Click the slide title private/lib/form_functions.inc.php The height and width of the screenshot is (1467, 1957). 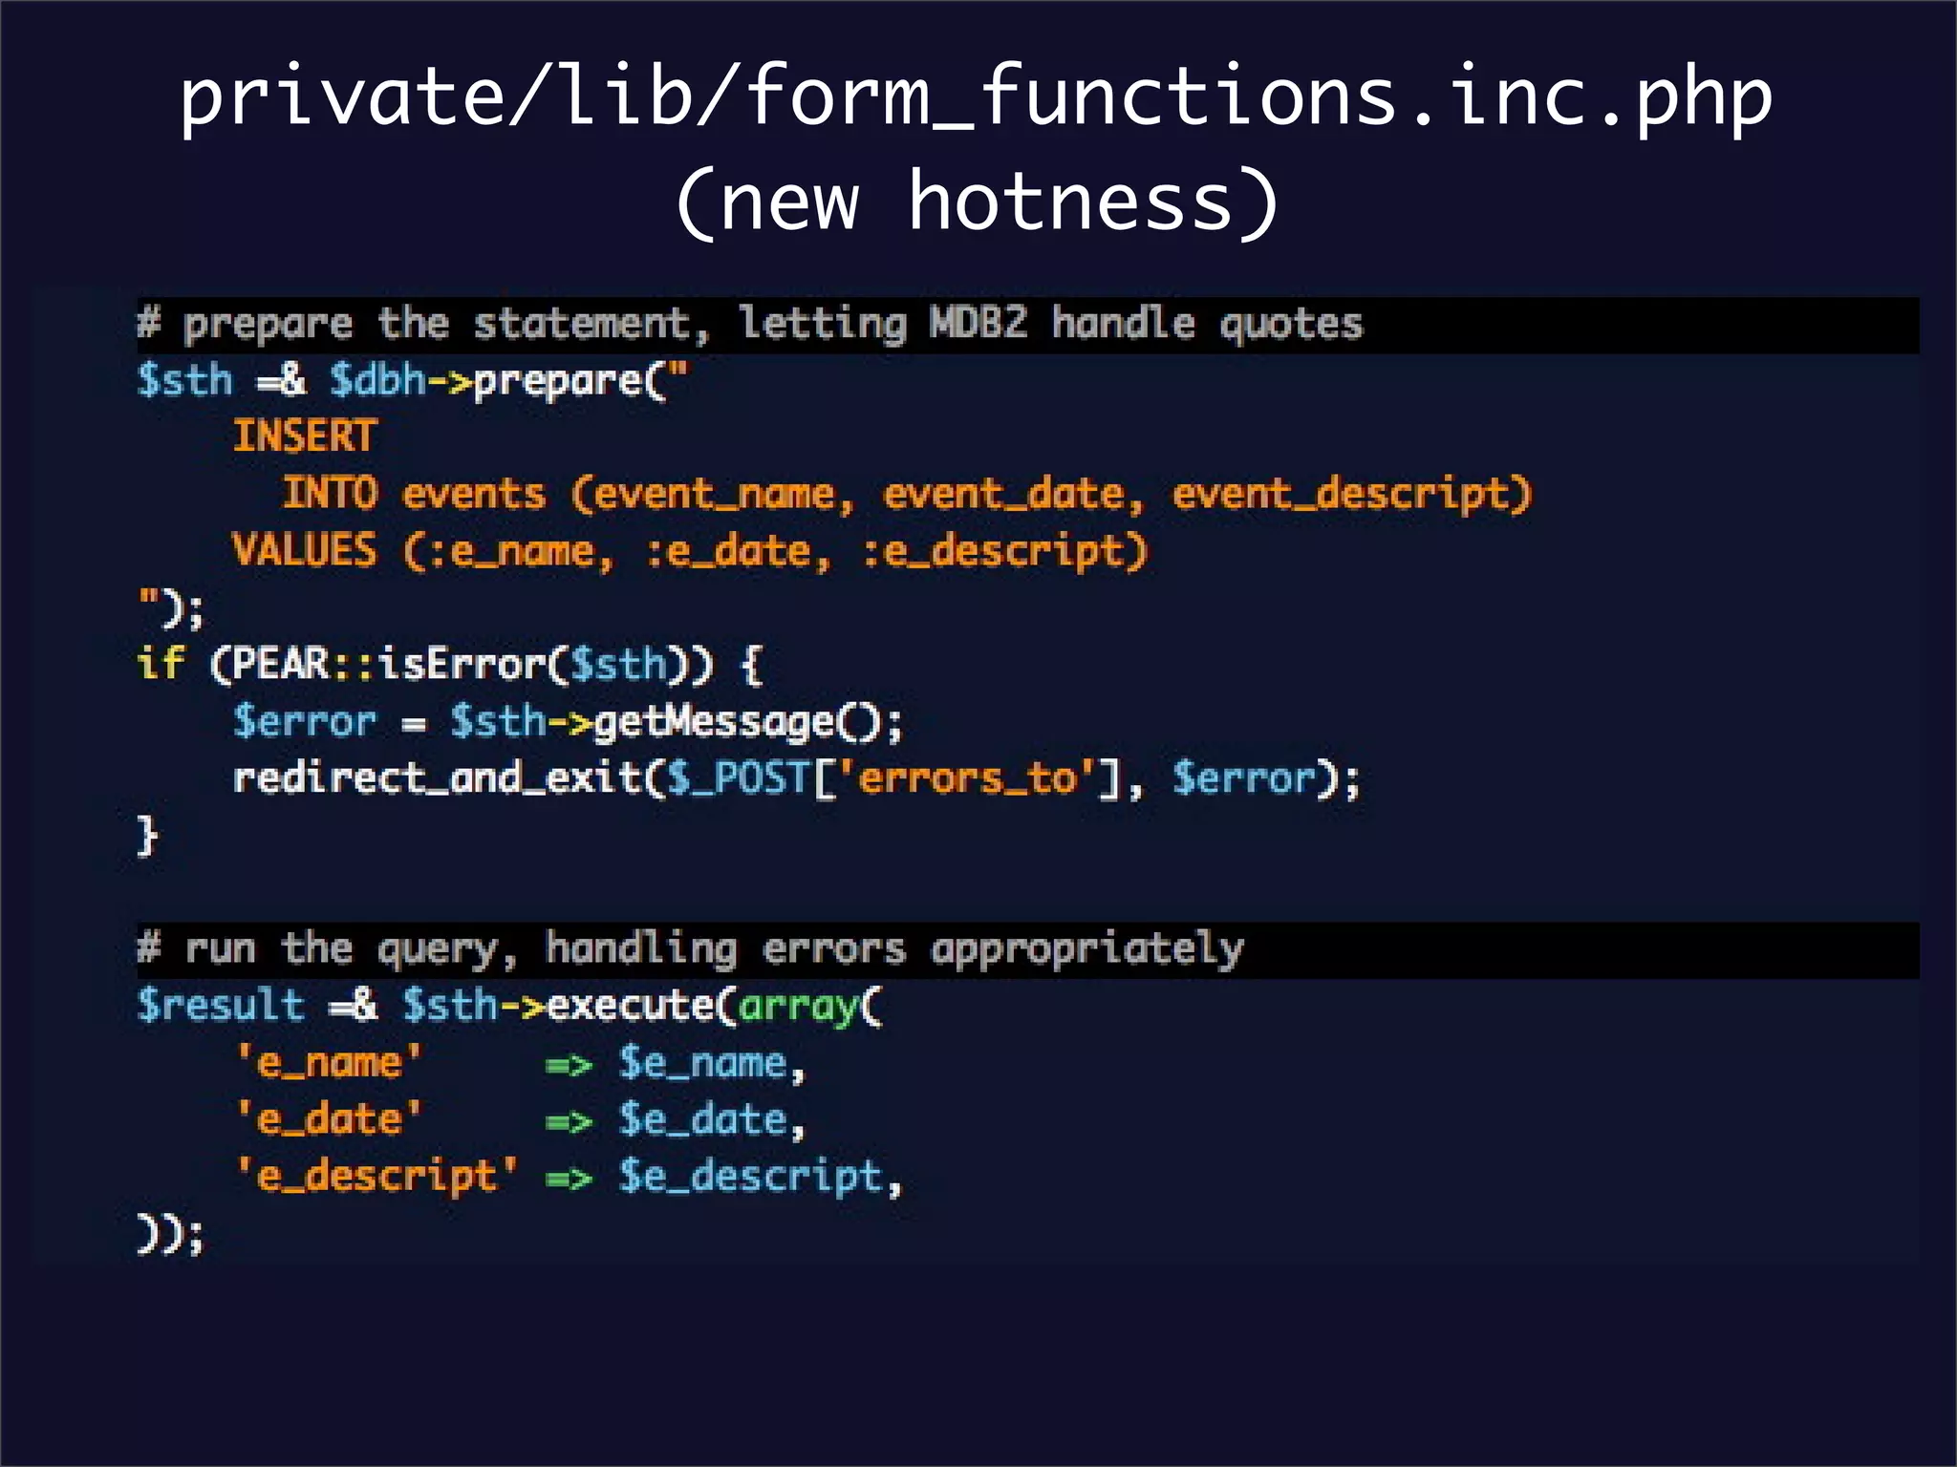(x=975, y=96)
